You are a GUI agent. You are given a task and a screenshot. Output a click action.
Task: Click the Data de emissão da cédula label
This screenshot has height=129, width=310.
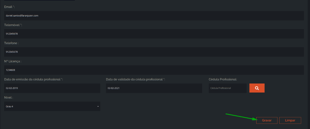(34, 79)
